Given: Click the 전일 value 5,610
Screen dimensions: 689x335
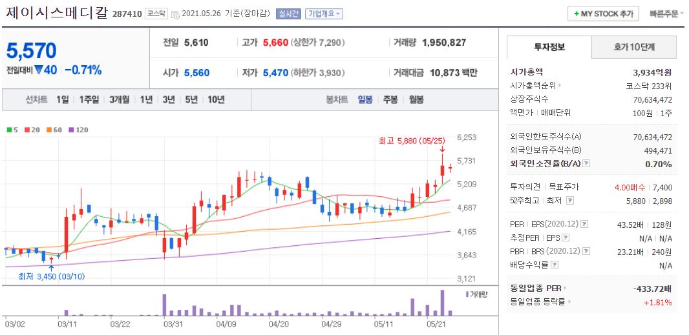Looking at the screenshot, I should [196, 43].
